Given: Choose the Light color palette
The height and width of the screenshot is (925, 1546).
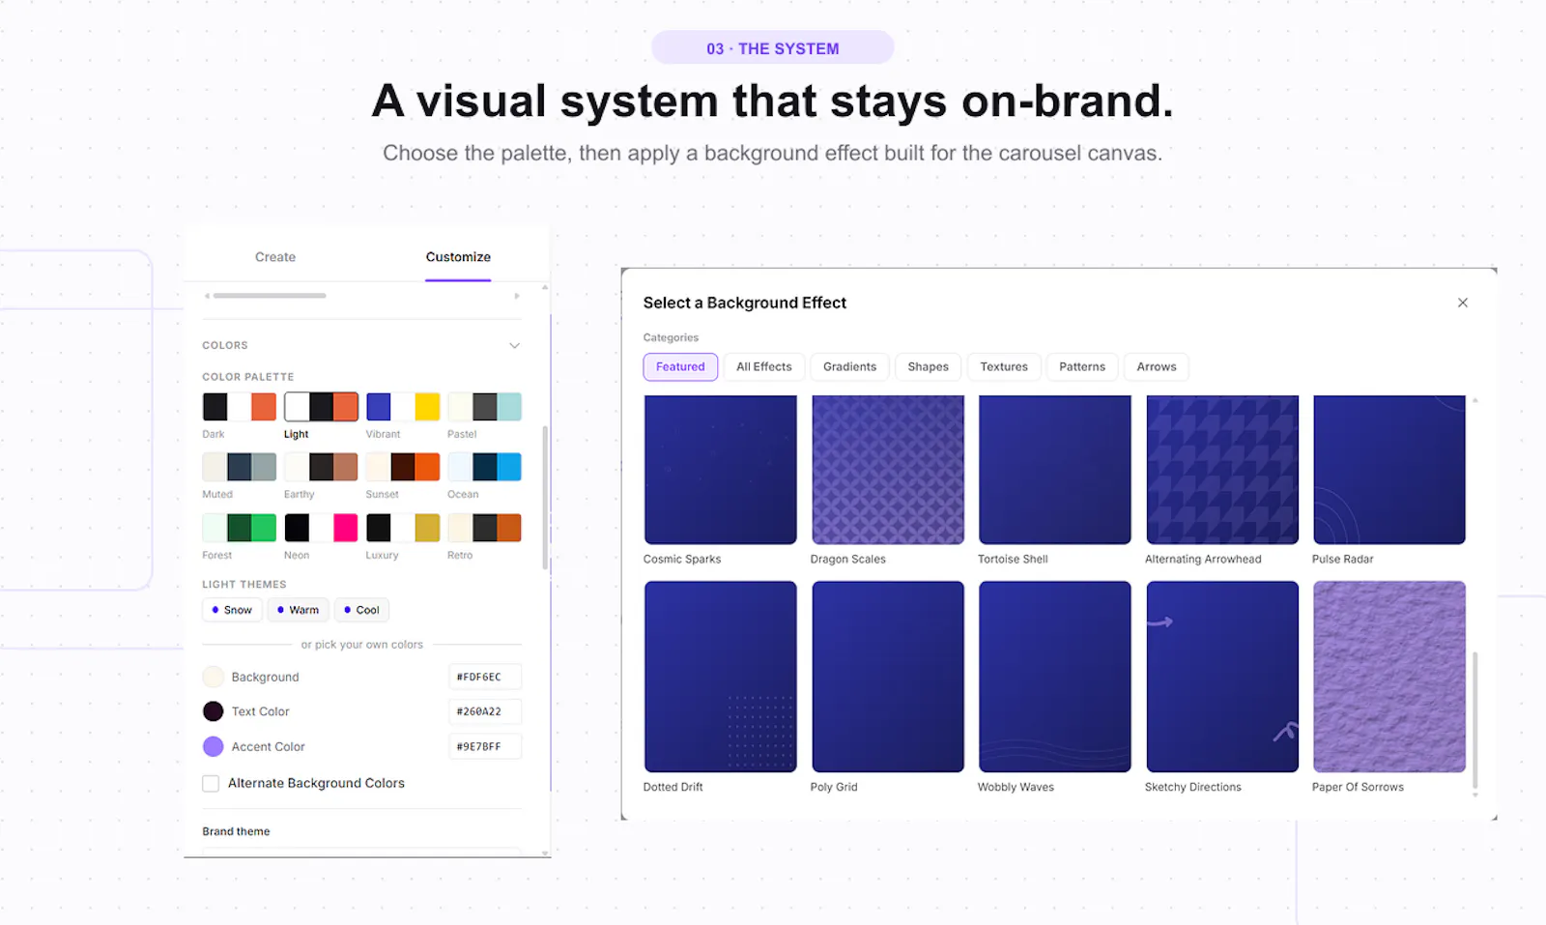Looking at the screenshot, I should tap(321, 407).
